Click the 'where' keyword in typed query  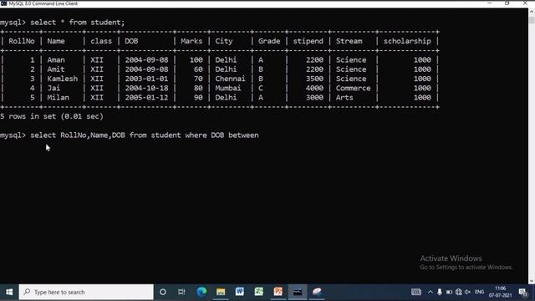tap(196, 135)
